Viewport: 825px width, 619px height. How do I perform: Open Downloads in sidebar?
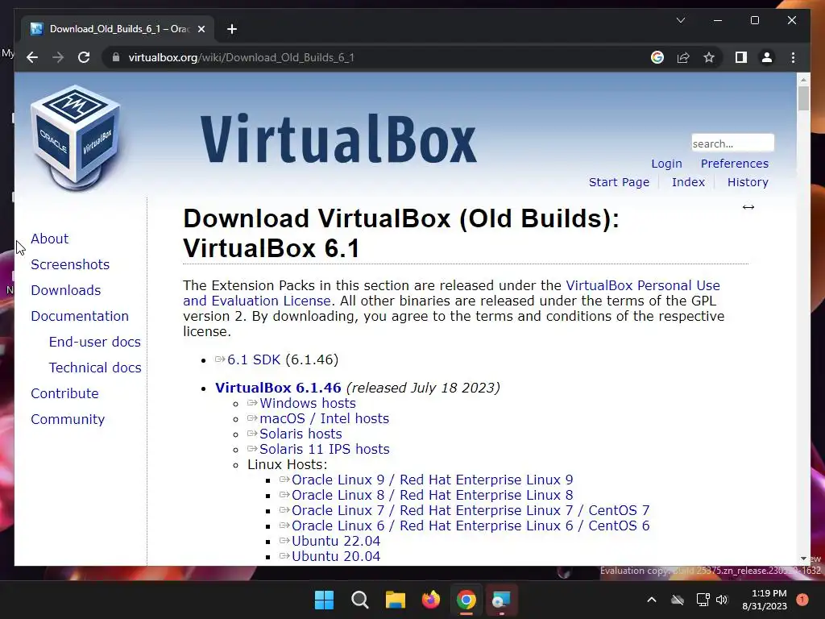tap(66, 290)
